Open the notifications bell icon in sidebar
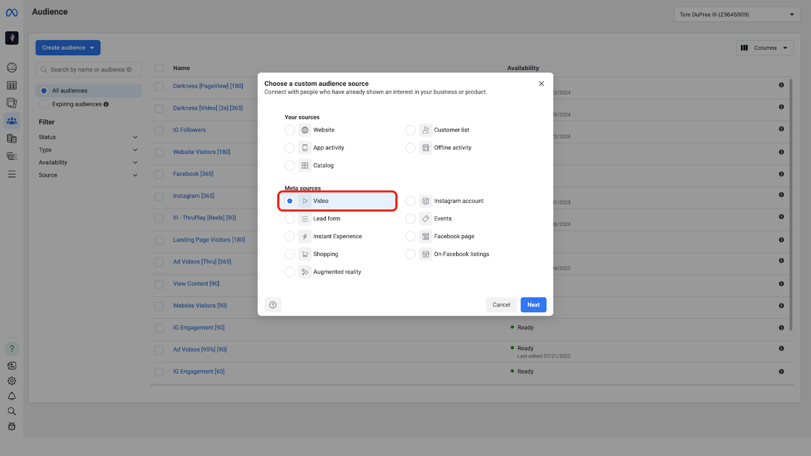This screenshot has height=456, width=811. (x=12, y=396)
